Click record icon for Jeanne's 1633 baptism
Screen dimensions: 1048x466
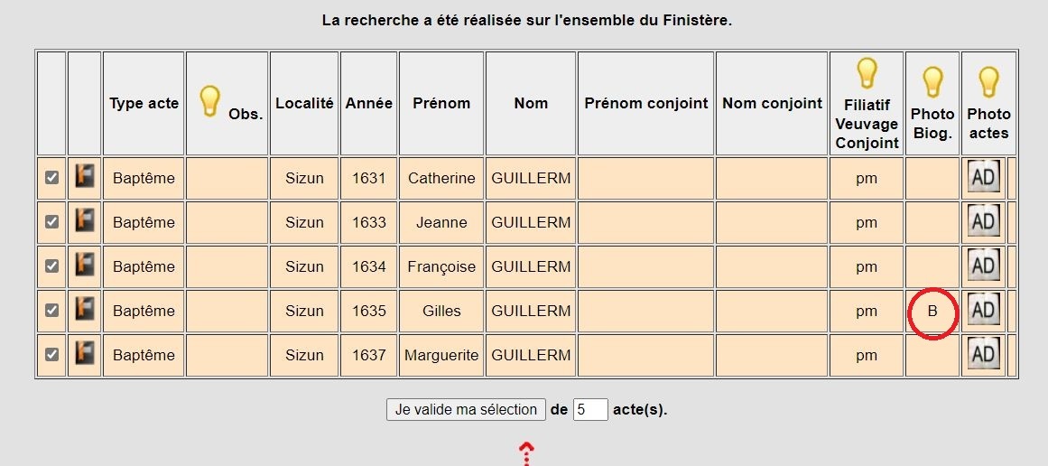[x=84, y=222]
